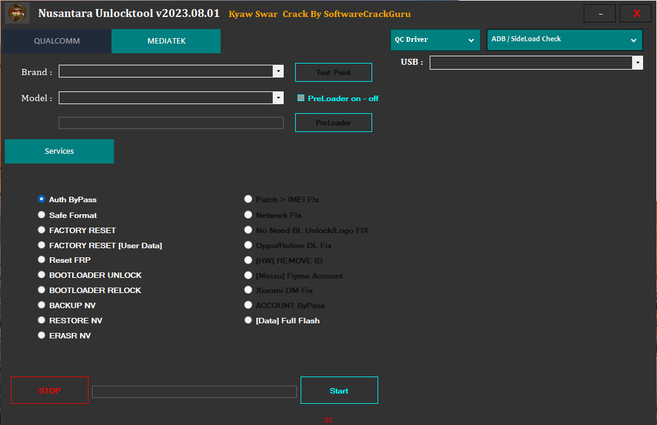The width and height of the screenshot is (657, 425).
Task: Open the USB port dropdown
Action: [637, 62]
